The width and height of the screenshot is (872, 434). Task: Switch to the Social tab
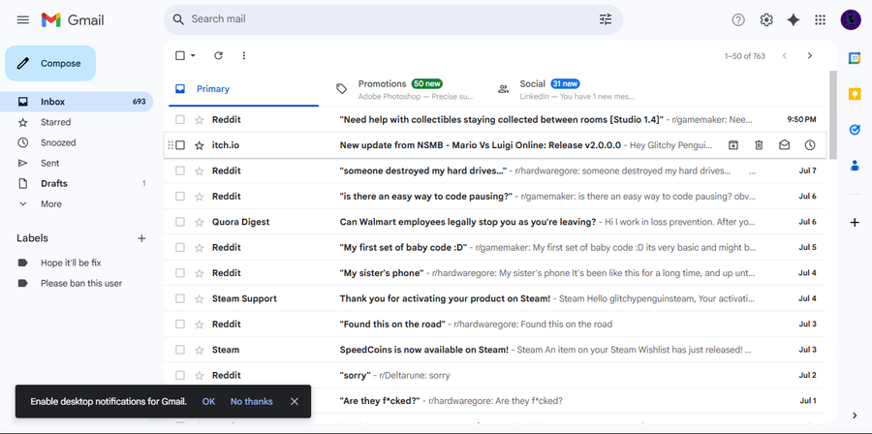566,89
